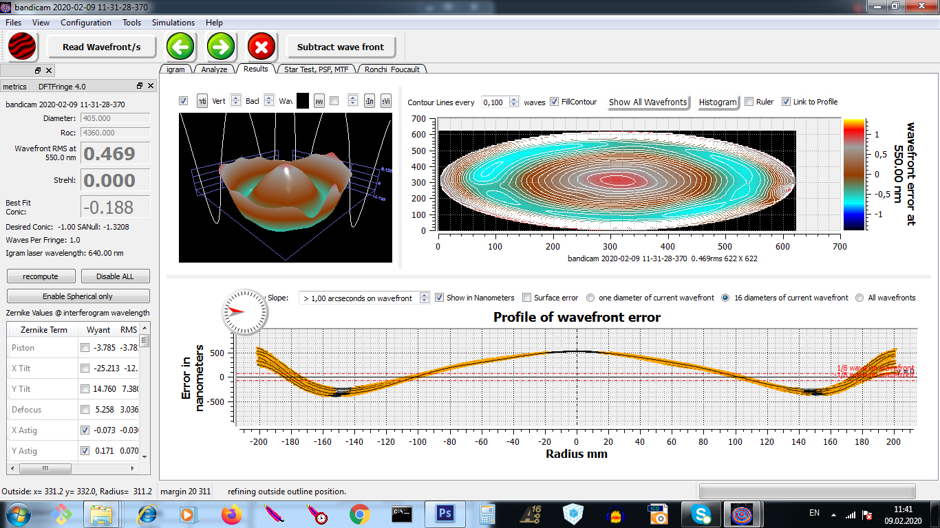
Task: Switch to the Star Test, PSF, MTF tab
Action: tap(316, 69)
